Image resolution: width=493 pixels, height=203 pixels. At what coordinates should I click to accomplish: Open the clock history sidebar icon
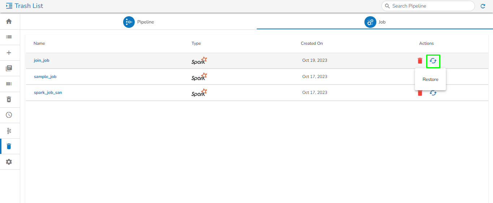pyautogui.click(x=9, y=115)
